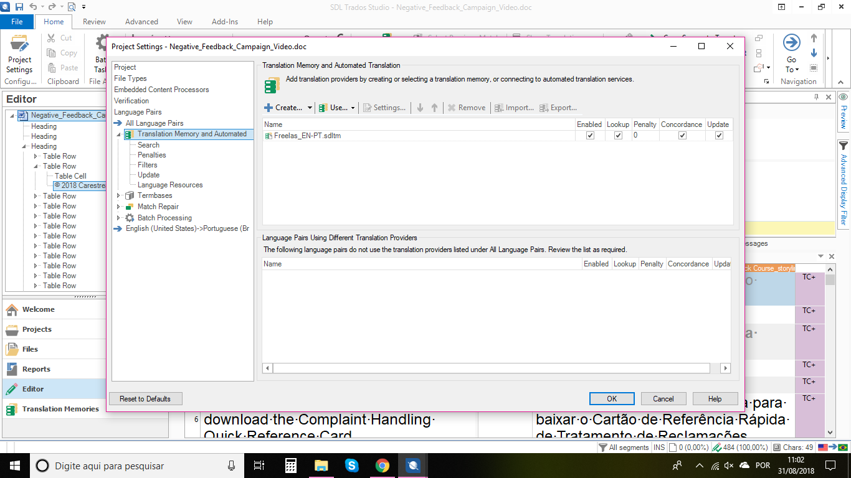Open Skype from the taskbar
Screen dimensions: 851x478
[x=351, y=465]
